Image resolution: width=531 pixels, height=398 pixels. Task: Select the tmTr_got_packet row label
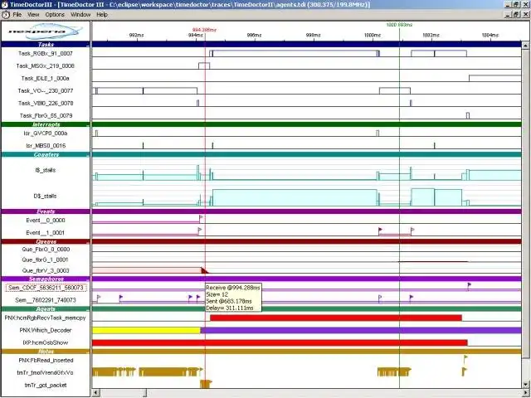tap(46, 386)
